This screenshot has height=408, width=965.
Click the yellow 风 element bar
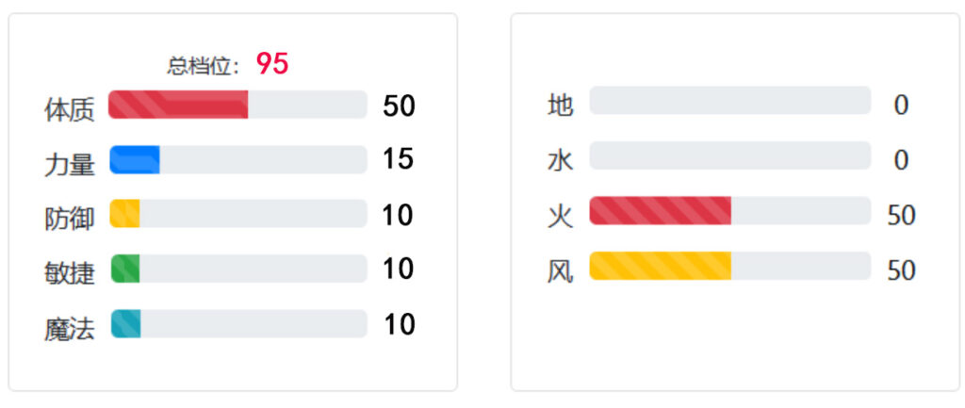click(660, 266)
